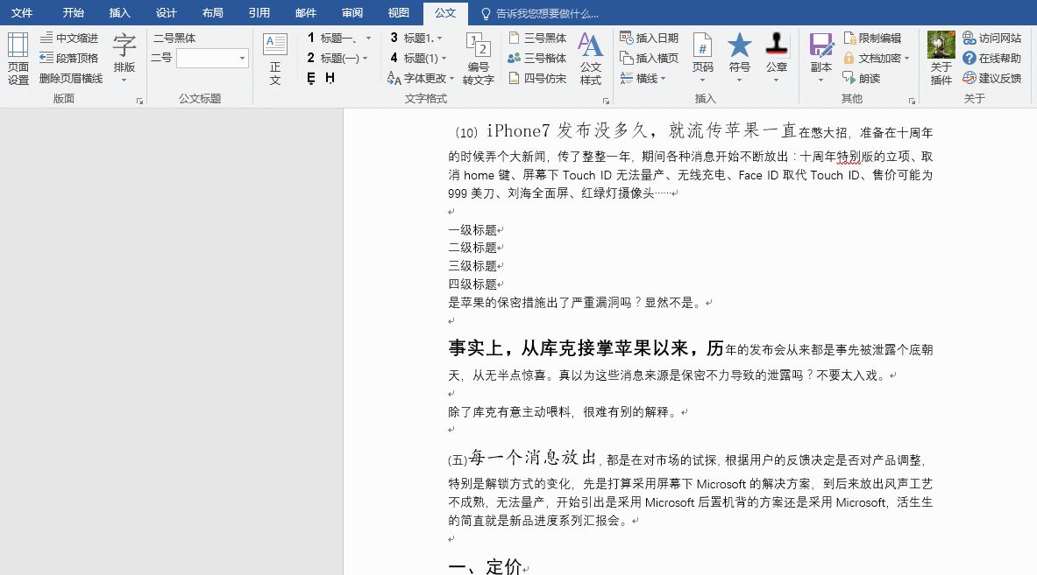Switch to the 设计 Design tab
1037x575 pixels.
[x=166, y=12]
